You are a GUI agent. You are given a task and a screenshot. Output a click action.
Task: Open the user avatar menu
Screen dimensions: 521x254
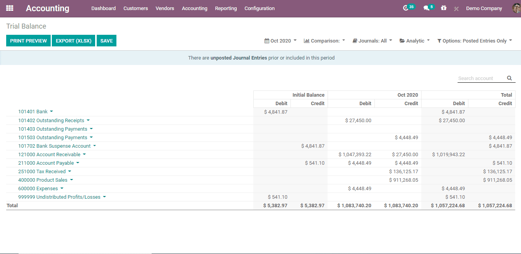(x=516, y=8)
